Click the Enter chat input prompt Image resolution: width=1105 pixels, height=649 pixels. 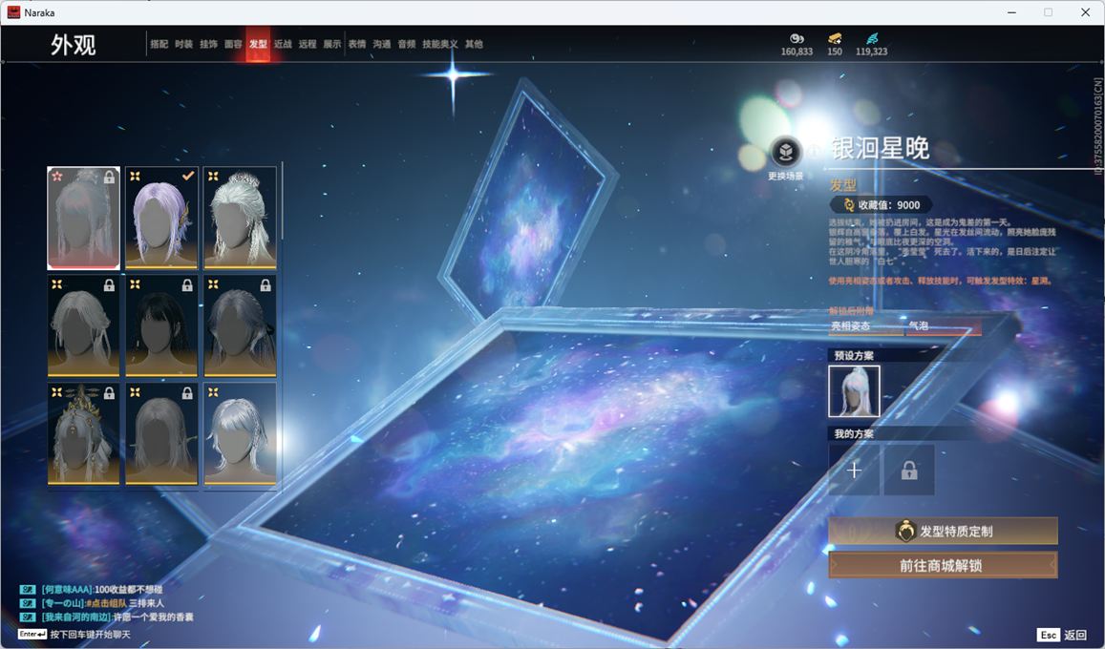(74, 635)
